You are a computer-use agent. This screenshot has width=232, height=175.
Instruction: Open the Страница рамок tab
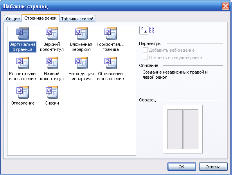pyautogui.click(x=41, y=18)
